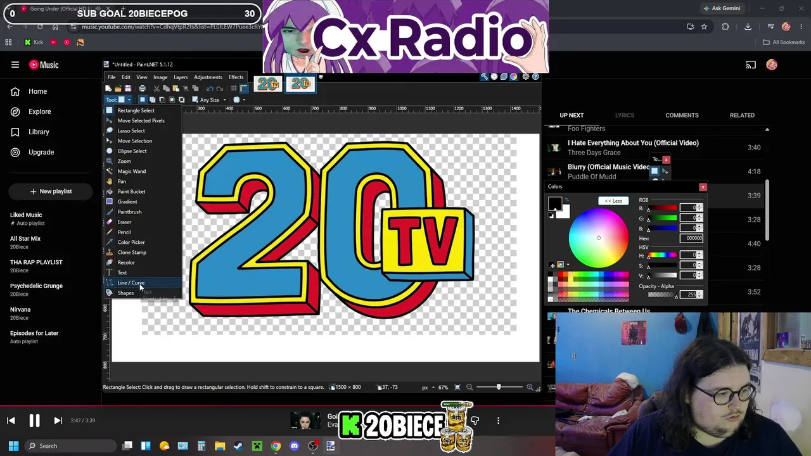Skip to next song

(x=58, y=421)
